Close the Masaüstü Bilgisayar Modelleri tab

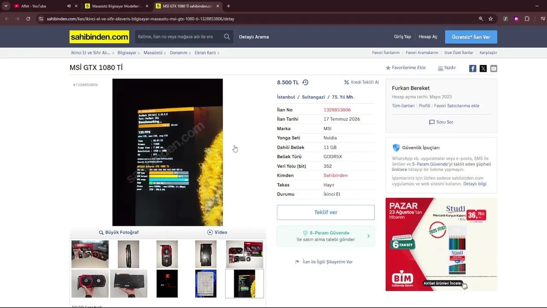[147, 6]
